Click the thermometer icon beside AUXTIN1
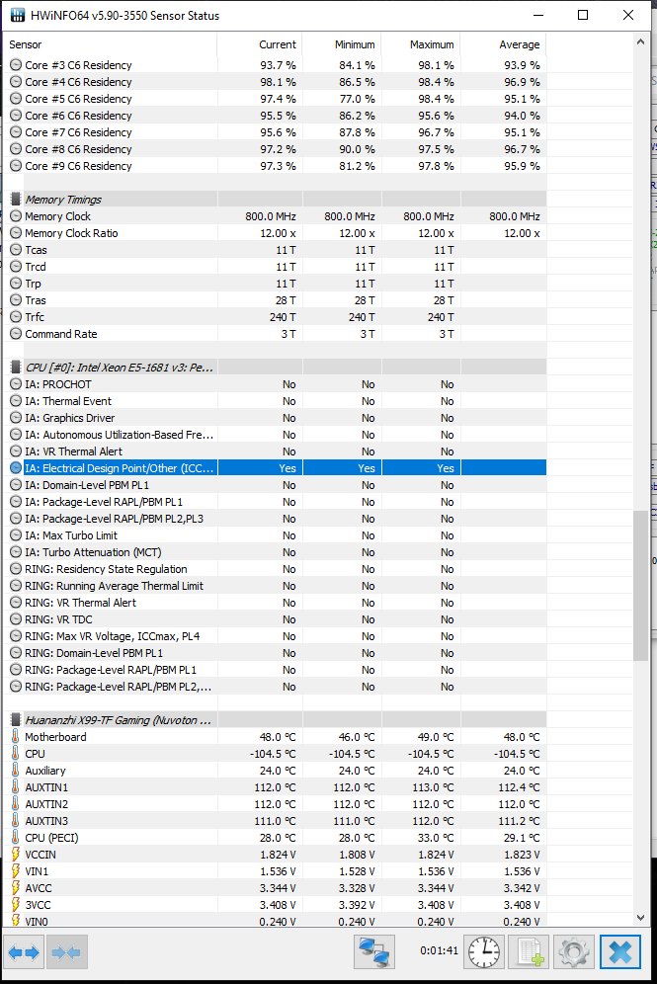 coord(16,786)
